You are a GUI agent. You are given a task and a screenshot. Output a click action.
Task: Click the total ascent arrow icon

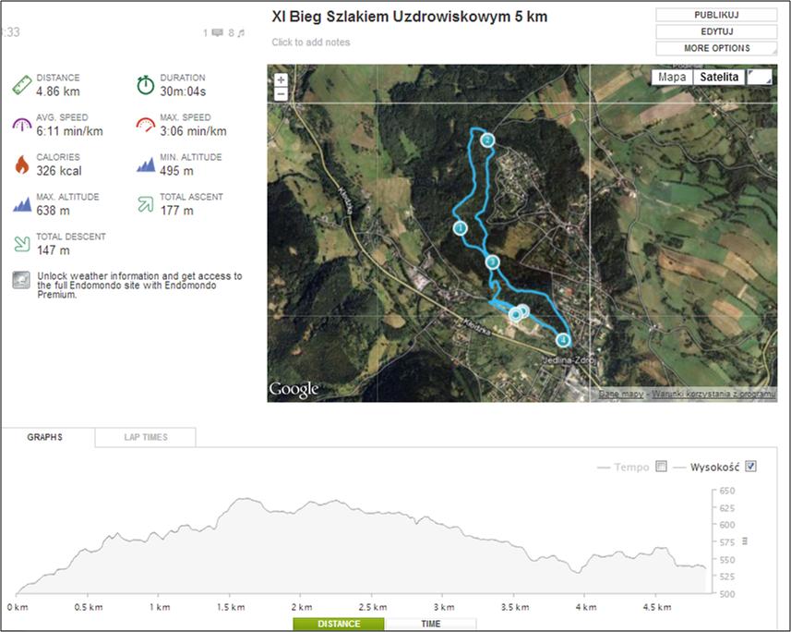(145, 204)
